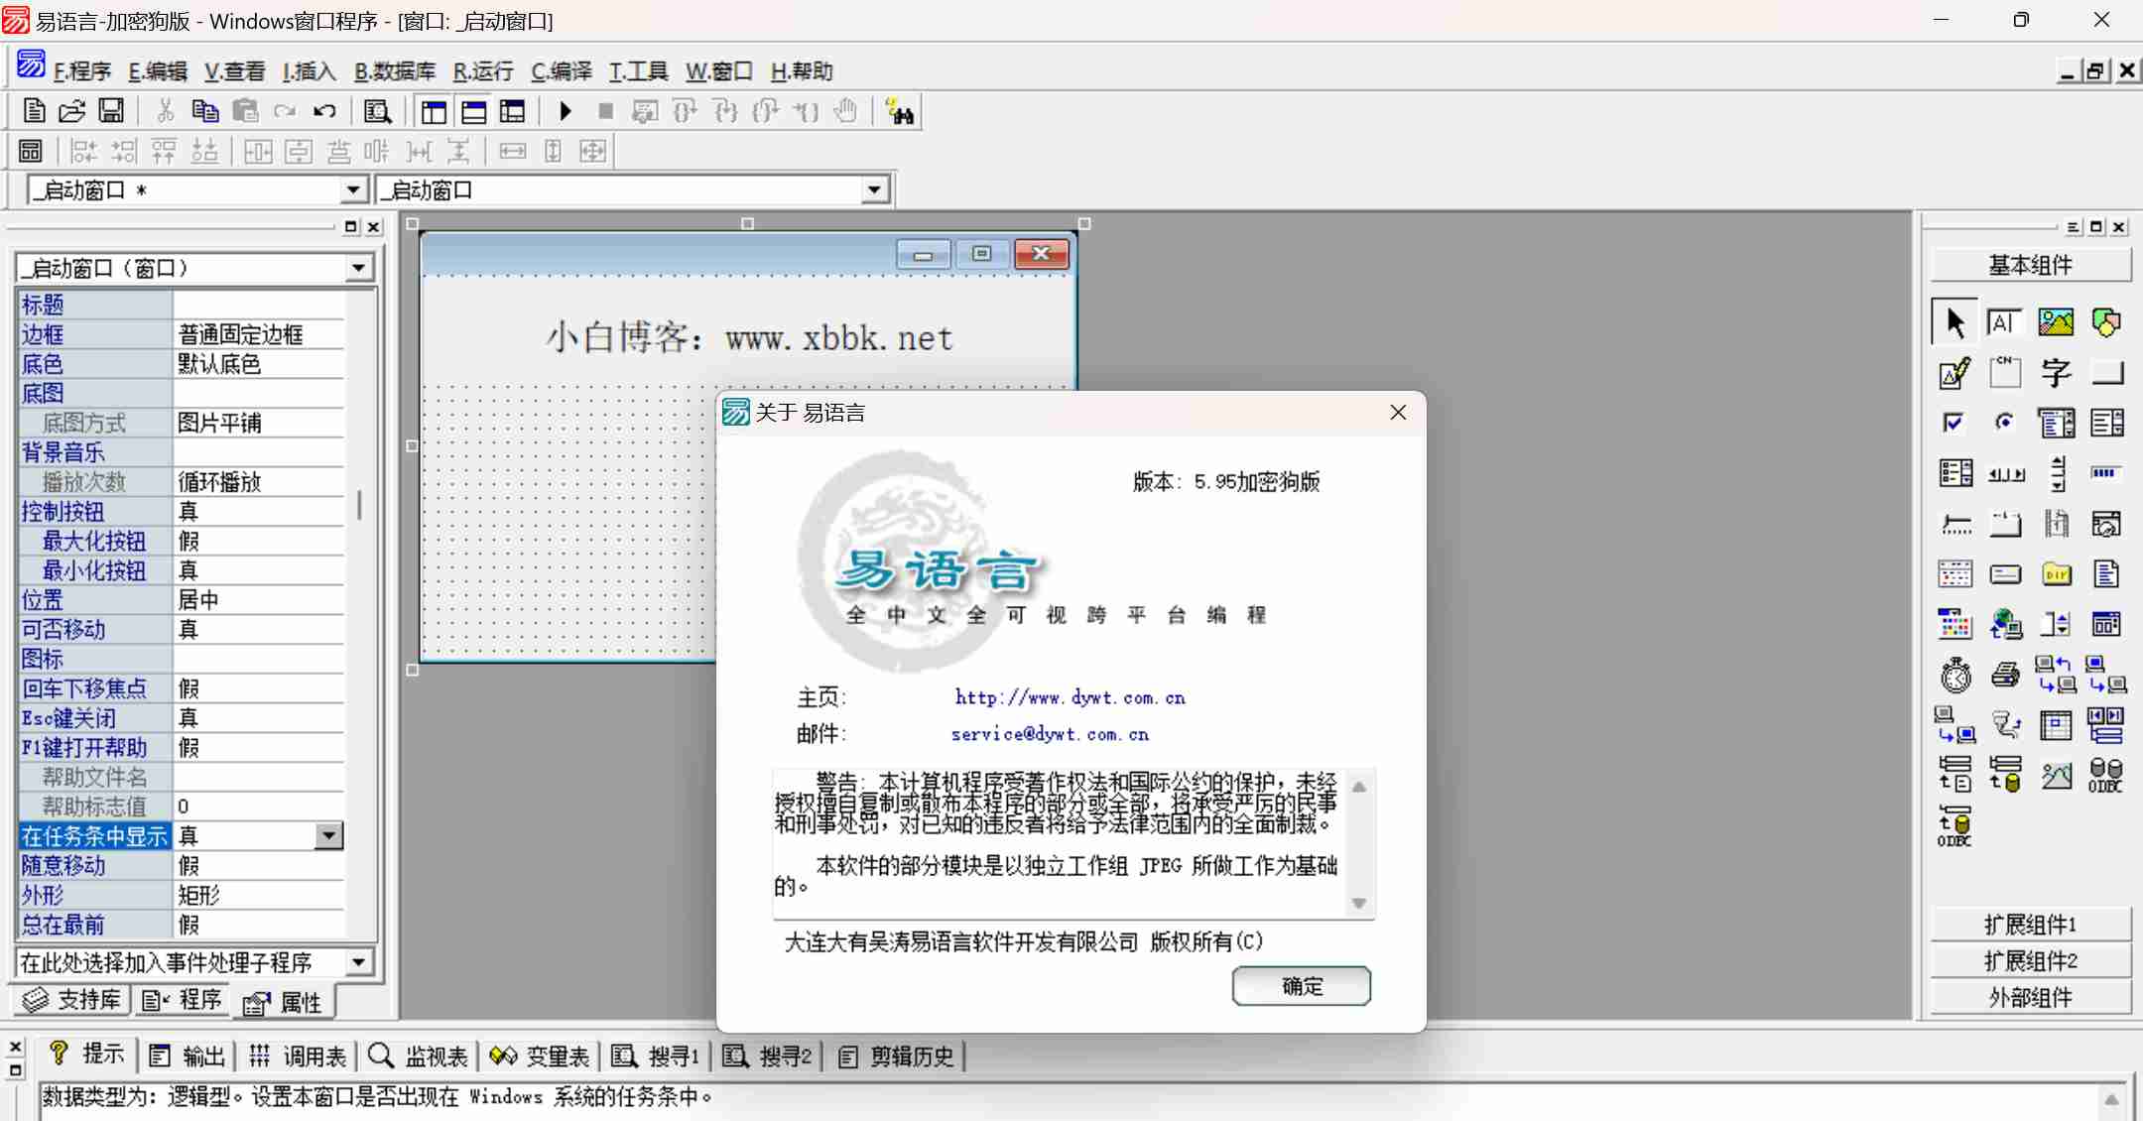Select the pointer arrow component tool
The width and height of the screenshot is (2143, 1121).
[x=1954, y=322]
